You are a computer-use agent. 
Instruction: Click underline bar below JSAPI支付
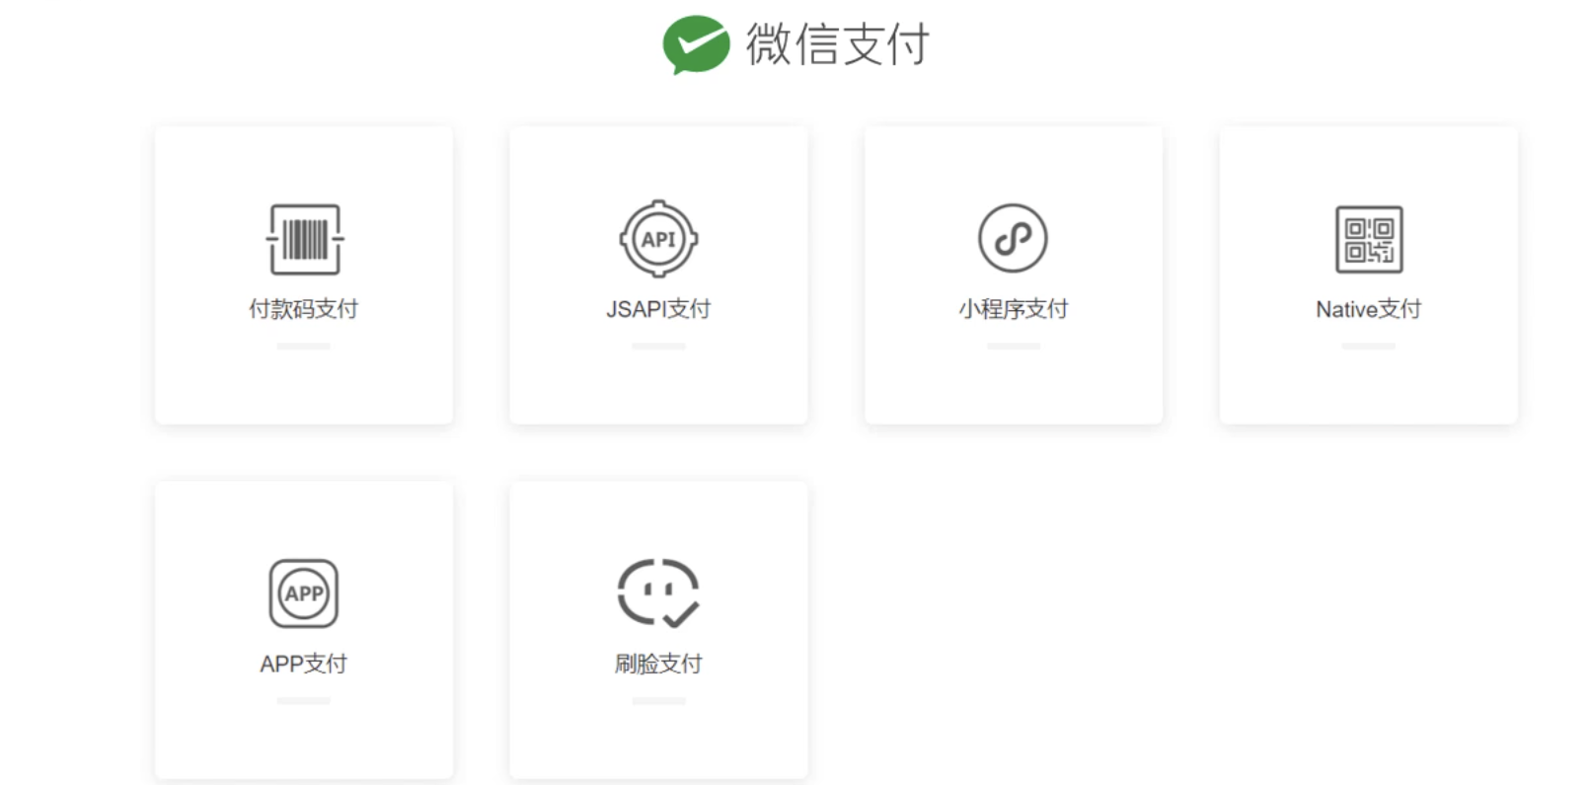coord(658,347)
